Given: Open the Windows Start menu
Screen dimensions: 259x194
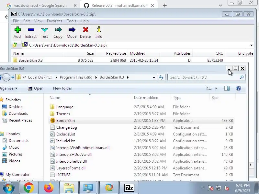Looking at the screenshot, I should pyautogui.click(x=8, y=188).
